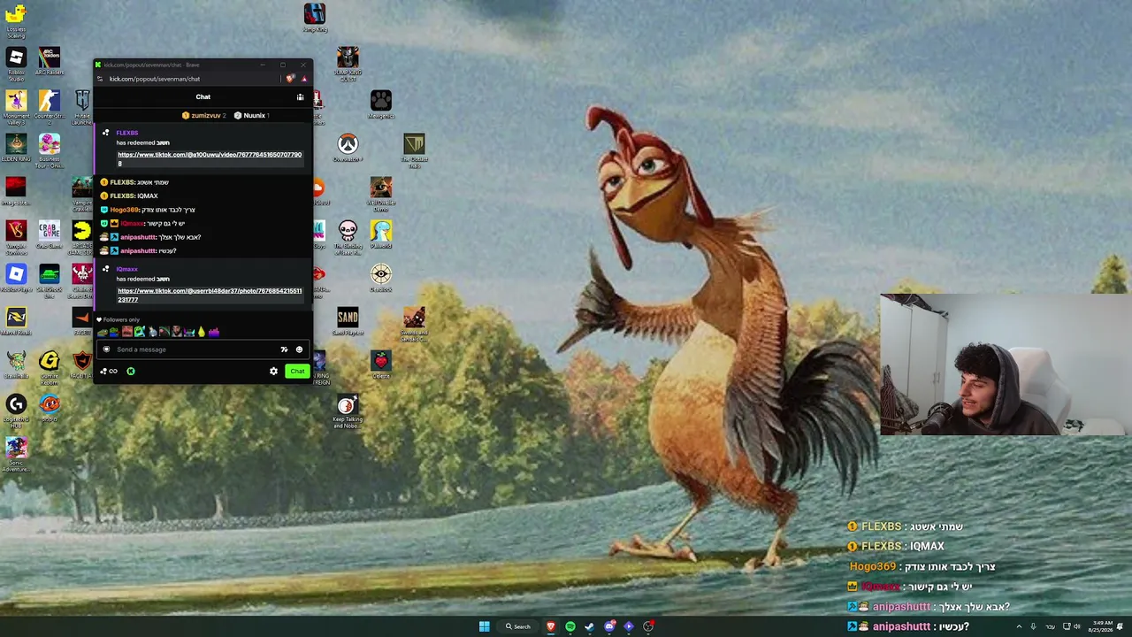Open the Lossless Scaling duck desktop icon
The image size is (1132, 637).
(x=16, y=20)
